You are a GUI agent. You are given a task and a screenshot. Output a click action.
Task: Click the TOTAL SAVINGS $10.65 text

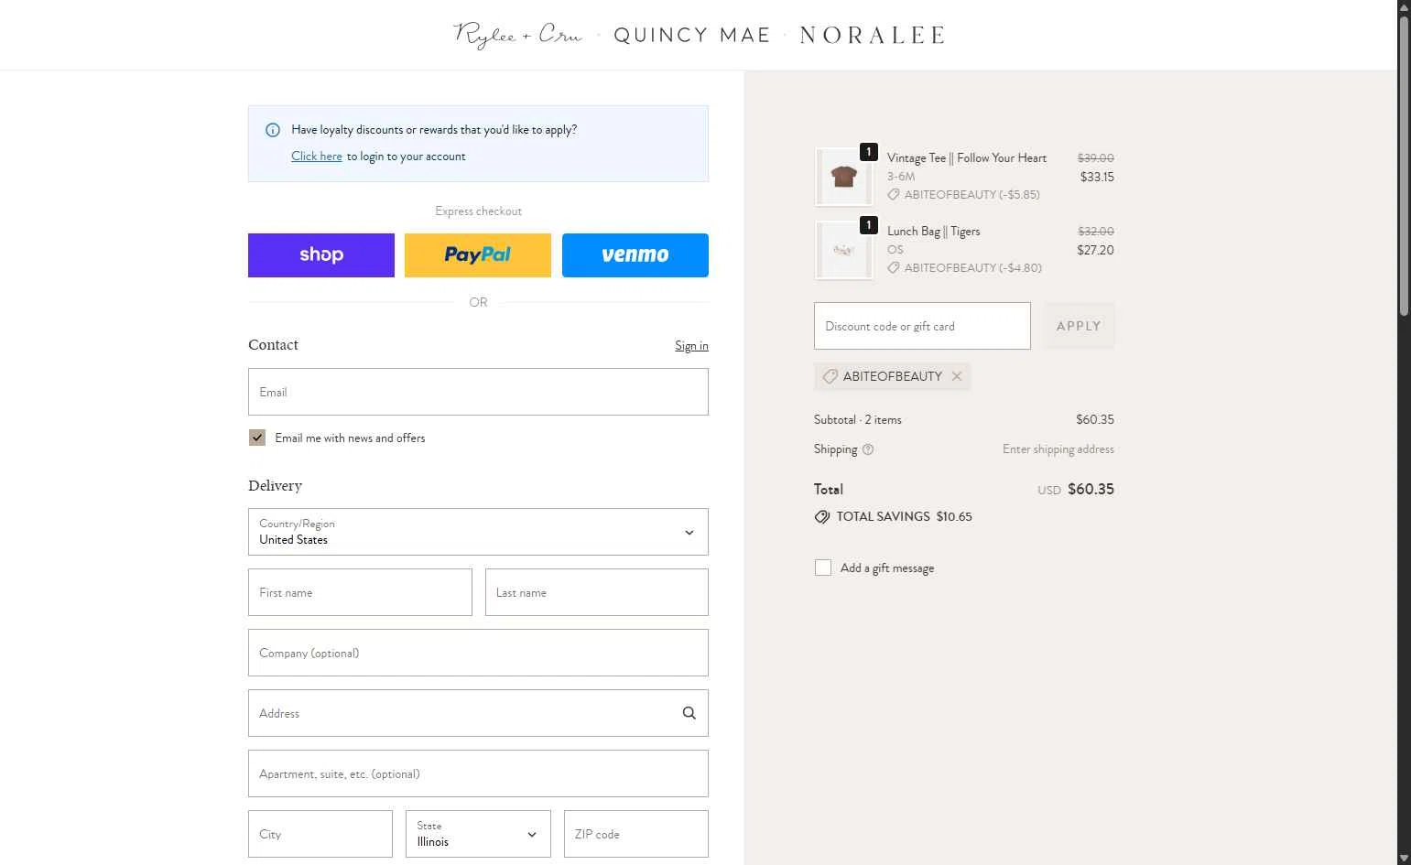[904, 517]
